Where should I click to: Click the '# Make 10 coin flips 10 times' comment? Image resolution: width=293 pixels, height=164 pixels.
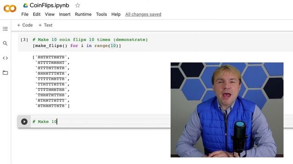(90, 40)
